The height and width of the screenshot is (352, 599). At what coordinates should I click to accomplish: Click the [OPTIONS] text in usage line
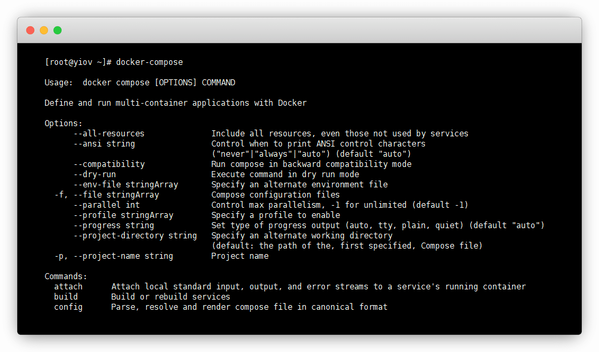point(176,83)
